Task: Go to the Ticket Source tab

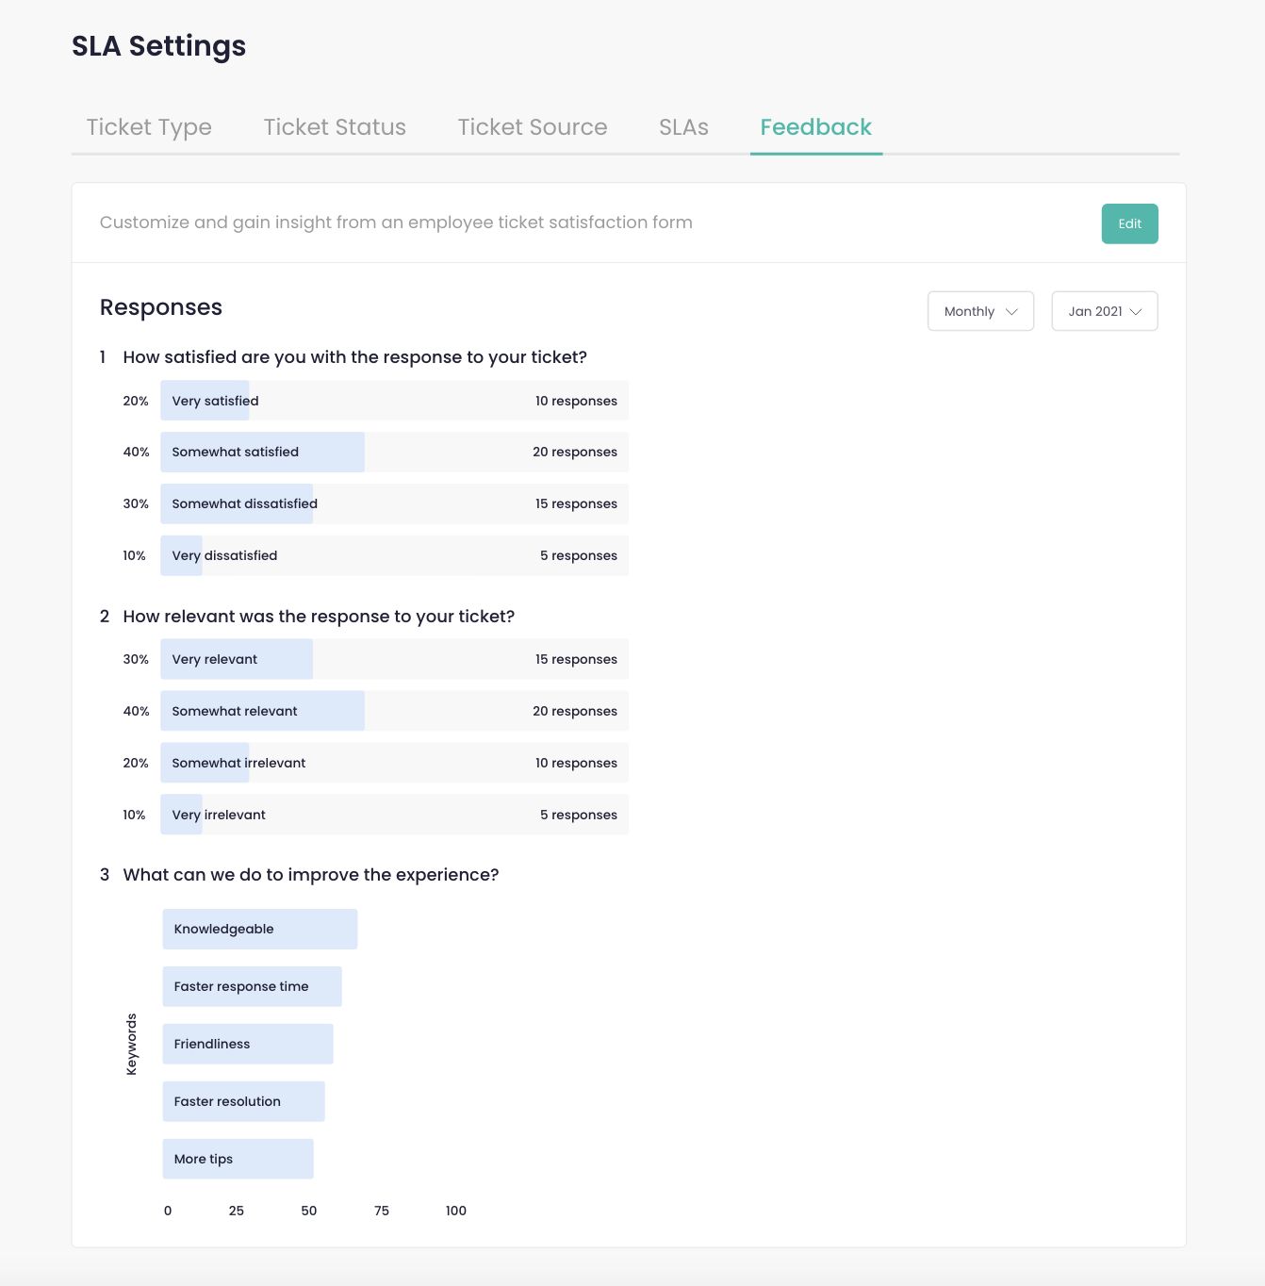Action: click(533, 127)
